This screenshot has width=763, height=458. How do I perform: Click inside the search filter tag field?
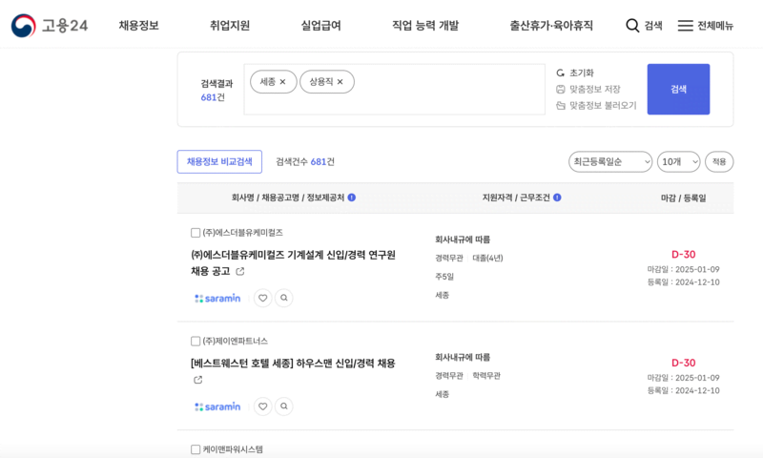pyautogui.click(x=394, y=89)
